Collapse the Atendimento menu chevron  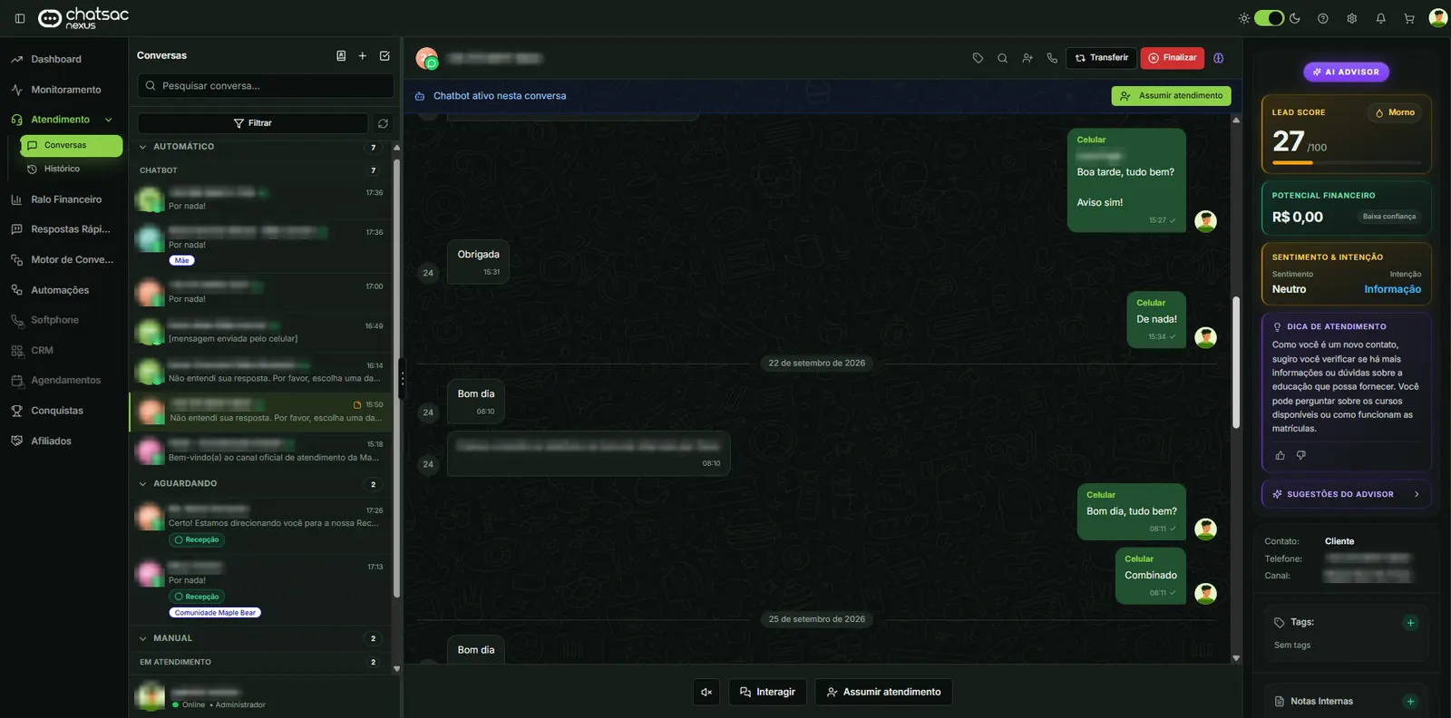pos(109,120)
